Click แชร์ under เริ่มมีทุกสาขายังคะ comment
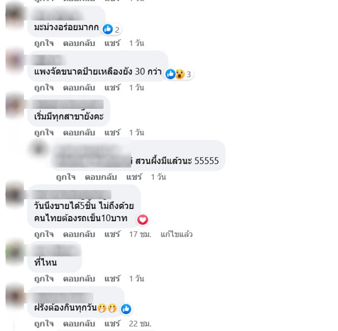Screen dimensions: 338x331 tap(112, 133)
